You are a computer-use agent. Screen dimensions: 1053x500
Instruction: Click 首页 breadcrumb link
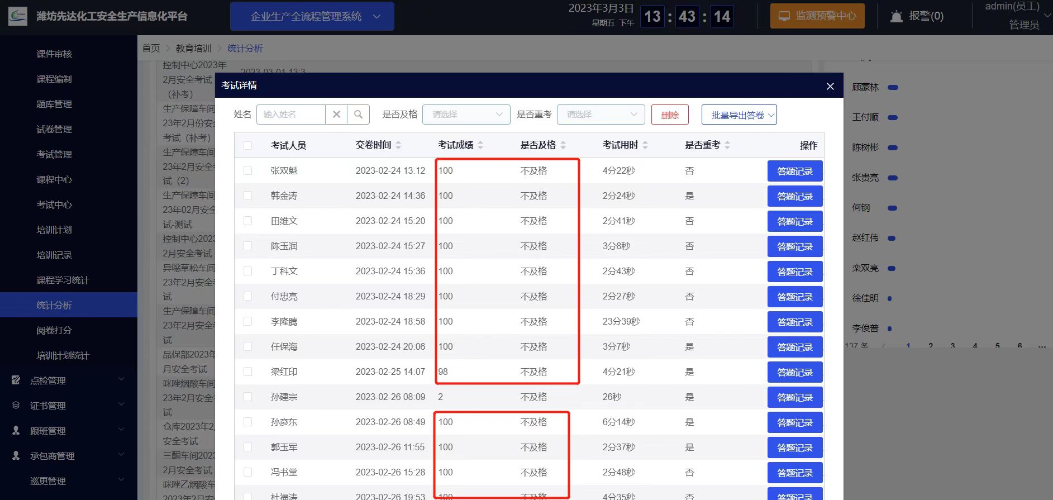tap(151, 49)
